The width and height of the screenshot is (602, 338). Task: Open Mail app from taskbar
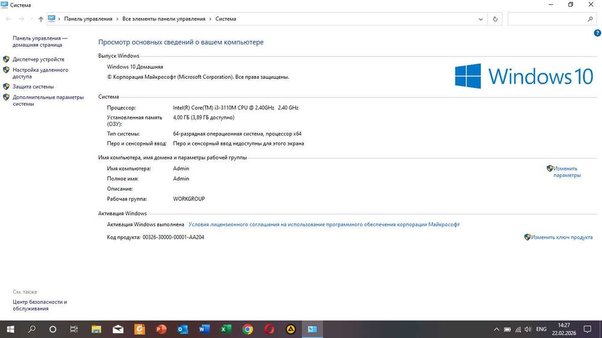118,329
